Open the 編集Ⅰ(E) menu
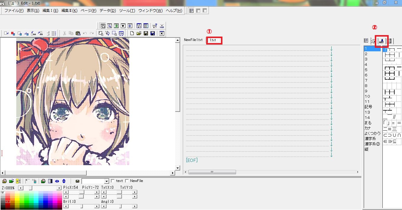 pyautogui.click(x=50, y=11)
